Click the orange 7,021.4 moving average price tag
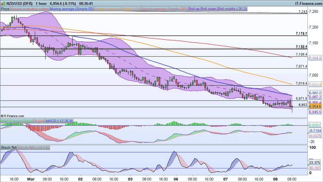323x182 pixels. click(315, 84)
